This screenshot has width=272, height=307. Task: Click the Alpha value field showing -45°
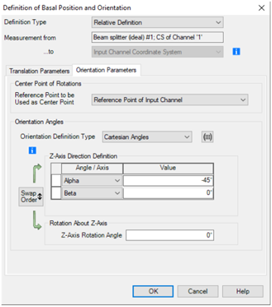(168, 181)
